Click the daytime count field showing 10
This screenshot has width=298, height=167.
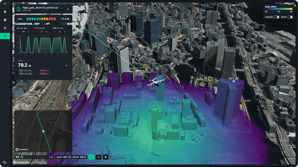coord(23,32)
